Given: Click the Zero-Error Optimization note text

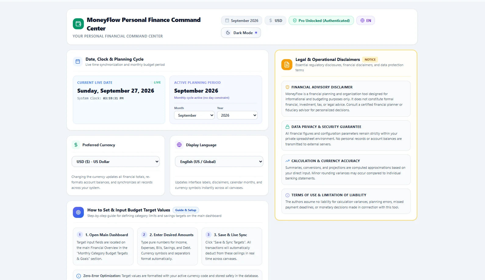Looking at the screenshot, I should pyautogui.click(x=171, y=276).
